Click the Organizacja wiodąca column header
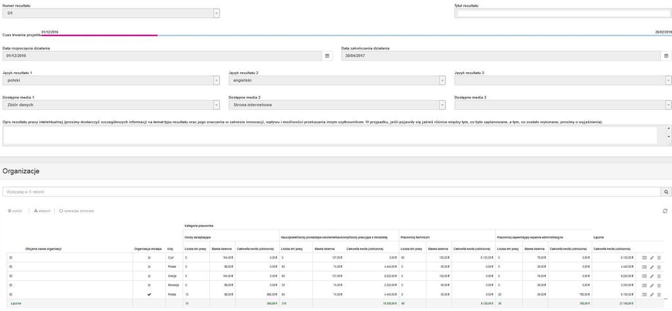 pyautogui.click(x=148, y=249)
